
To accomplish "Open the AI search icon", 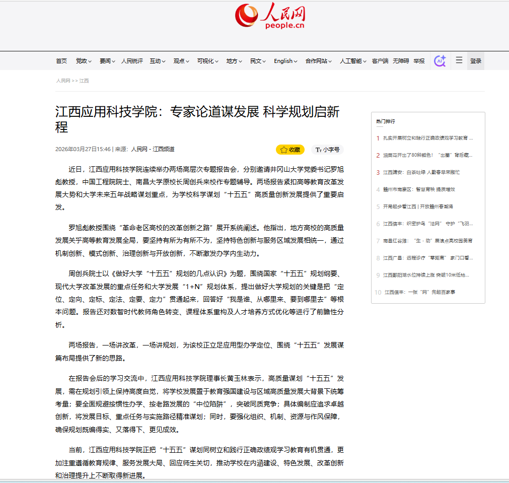I will [x=440, y=61].
